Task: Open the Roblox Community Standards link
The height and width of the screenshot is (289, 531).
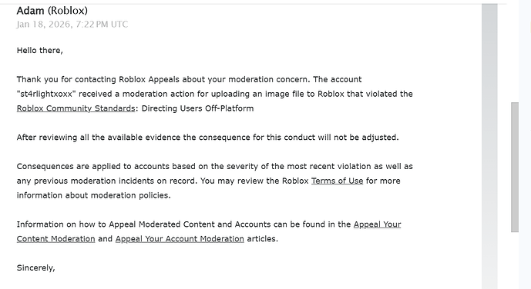Action: point(76,108)
